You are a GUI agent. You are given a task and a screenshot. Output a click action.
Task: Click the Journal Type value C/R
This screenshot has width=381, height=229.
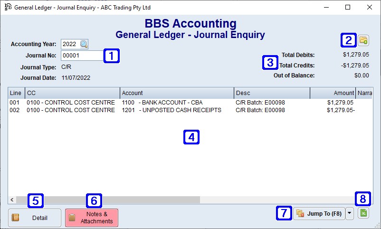click(x=66, y=67)
